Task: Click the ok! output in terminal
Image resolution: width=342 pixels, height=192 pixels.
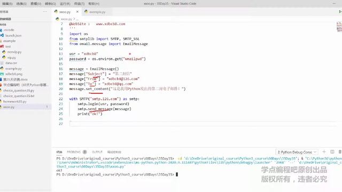Action: [x=59, y=171]
